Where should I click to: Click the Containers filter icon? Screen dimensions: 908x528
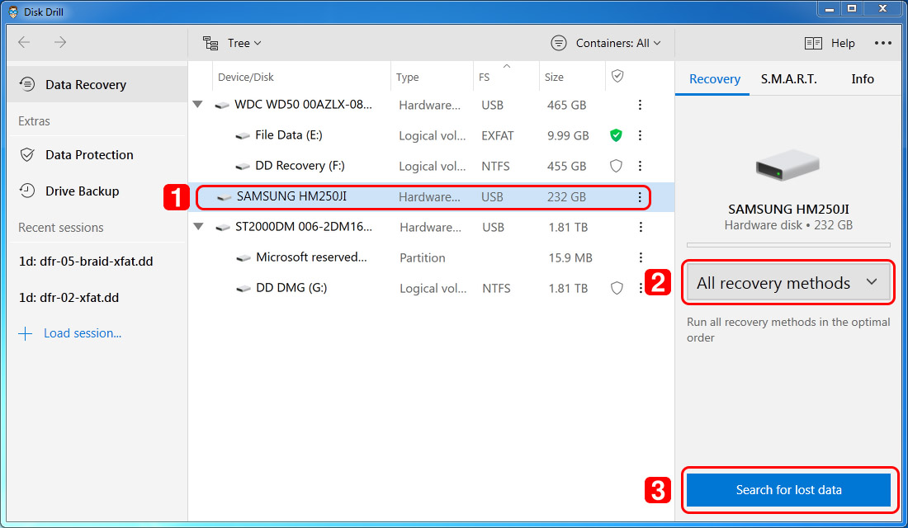pyautogui.click(x=559, y=43)
